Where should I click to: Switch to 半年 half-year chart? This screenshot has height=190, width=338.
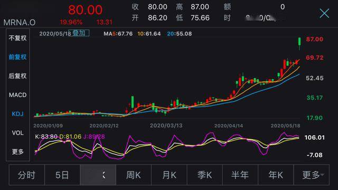coord(240,175)
